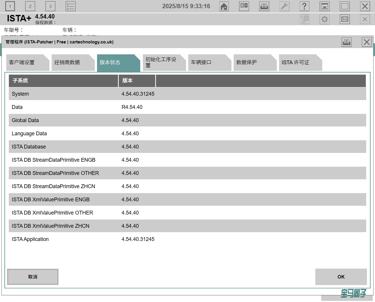Select the ISTA Database row

[187, 147]
